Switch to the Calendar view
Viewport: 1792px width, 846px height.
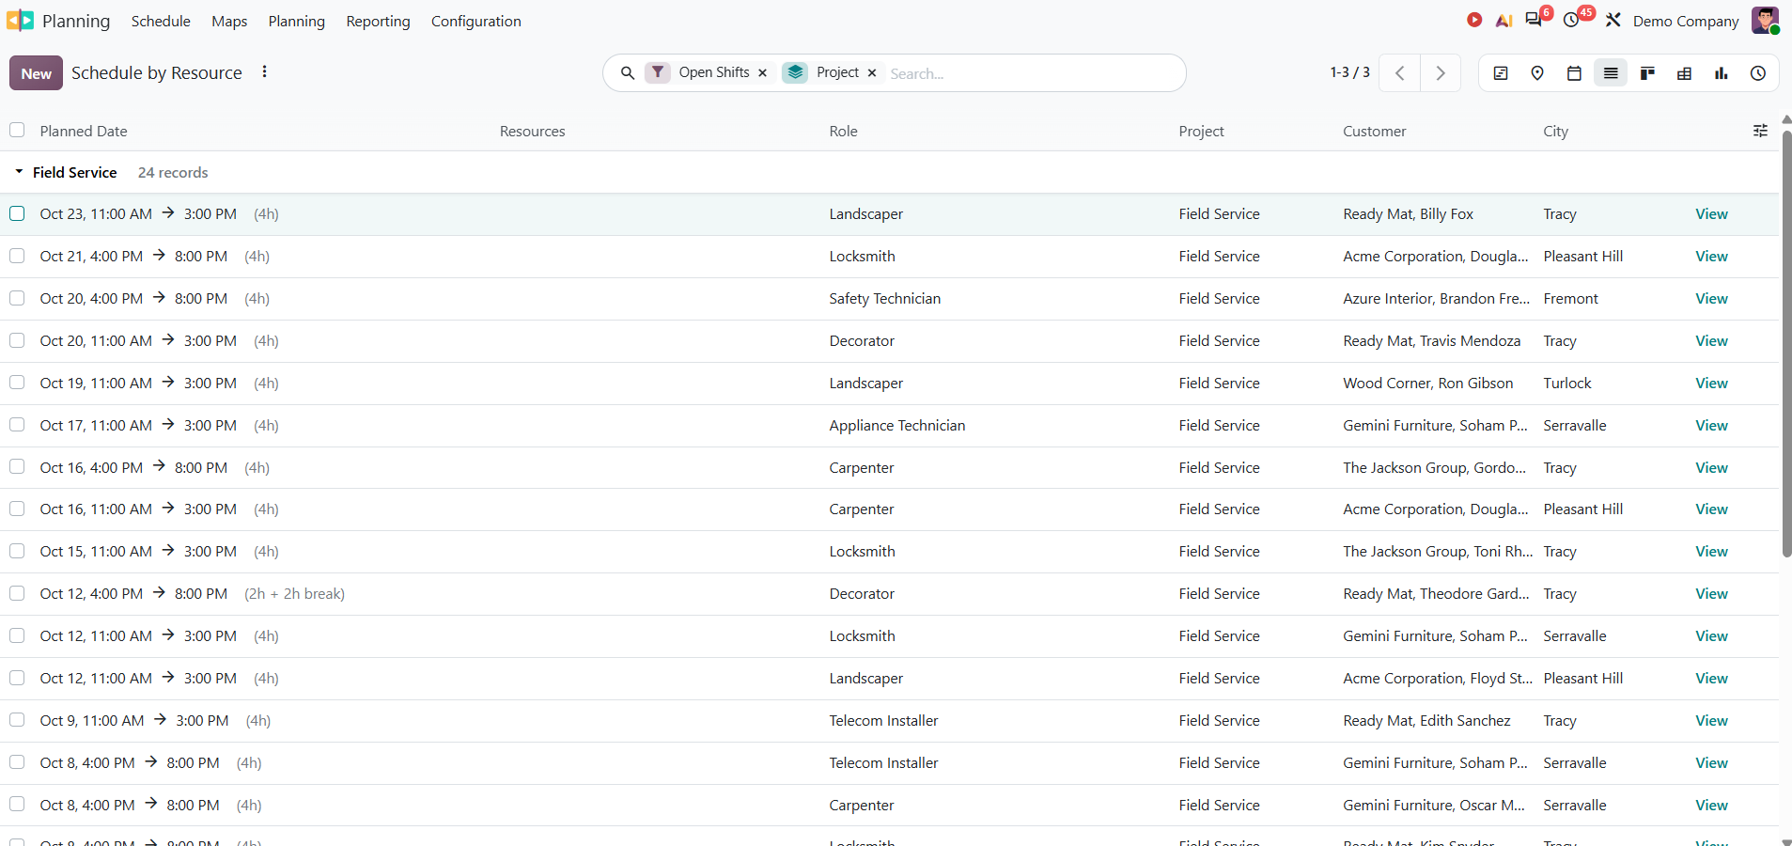1574,73
